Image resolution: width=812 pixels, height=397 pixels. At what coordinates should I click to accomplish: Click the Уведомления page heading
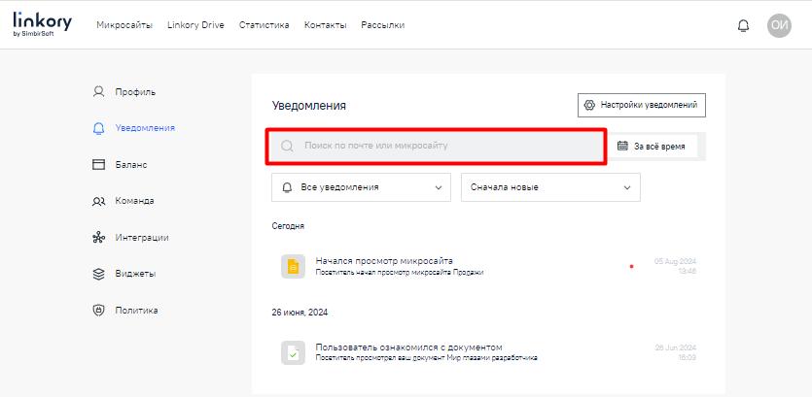(x=308, y=106)
